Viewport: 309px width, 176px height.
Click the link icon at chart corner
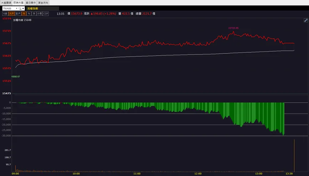coord(306,20)
